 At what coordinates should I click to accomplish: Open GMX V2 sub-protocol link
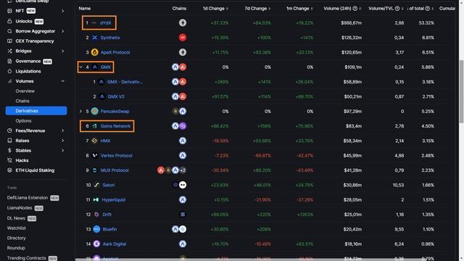point(116,96)
